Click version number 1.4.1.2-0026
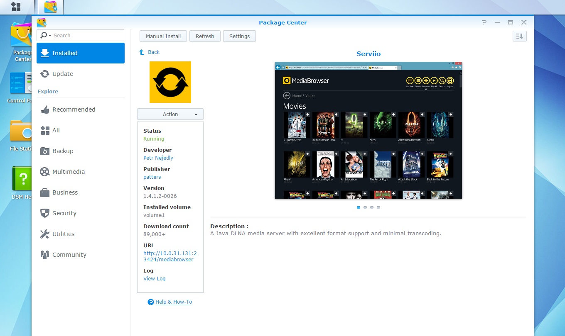Screen dimensions: 565x336 pos(160,196)
